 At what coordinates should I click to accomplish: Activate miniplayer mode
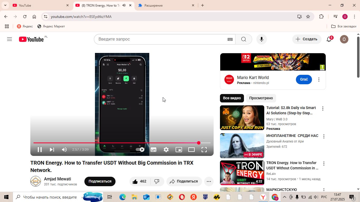tap(179, 150)
